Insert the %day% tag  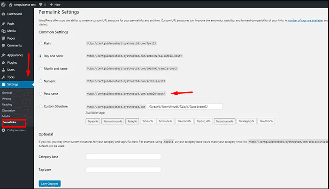pyautogui.click(x=132, y=121)
